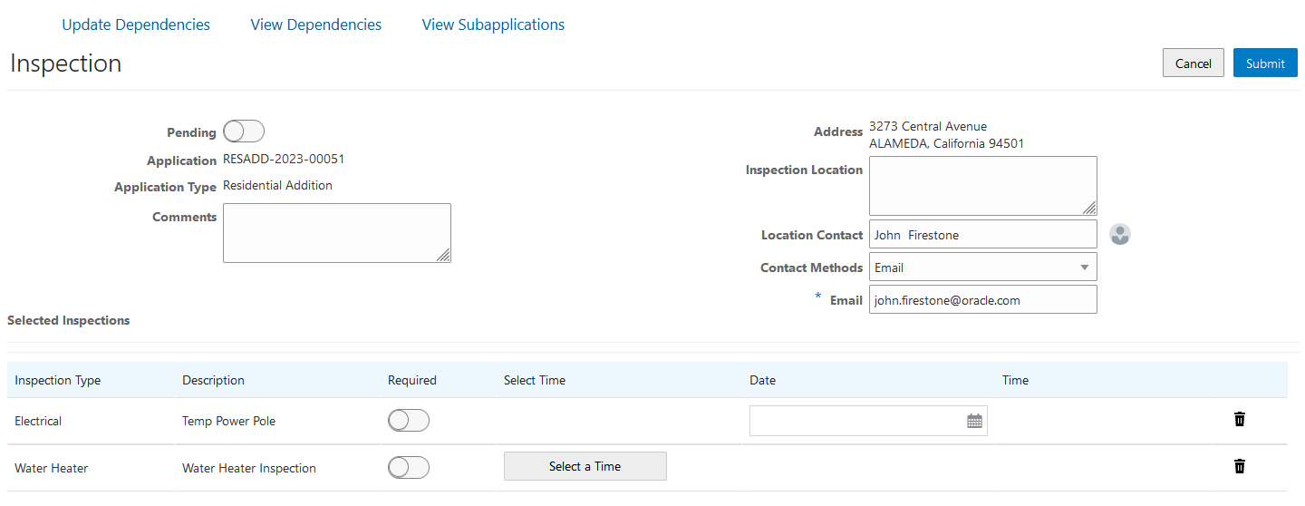The width and height of the screenshot is (1305, 506).
Task: Click Select a Time for Water Heater
Action: [x=585, y=466]
